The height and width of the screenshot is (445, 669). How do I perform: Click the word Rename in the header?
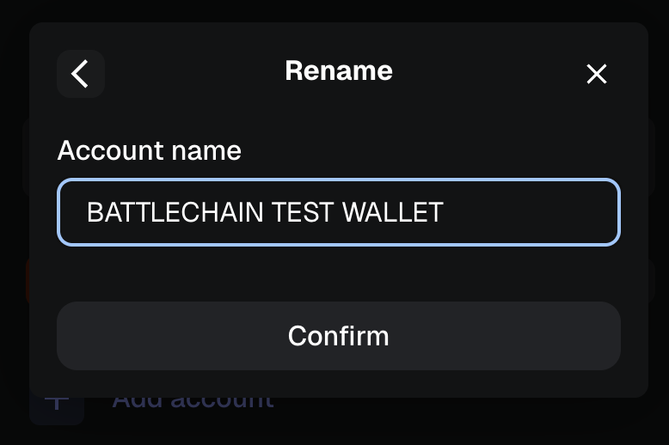pyautogui.click(x=338, y=70)
